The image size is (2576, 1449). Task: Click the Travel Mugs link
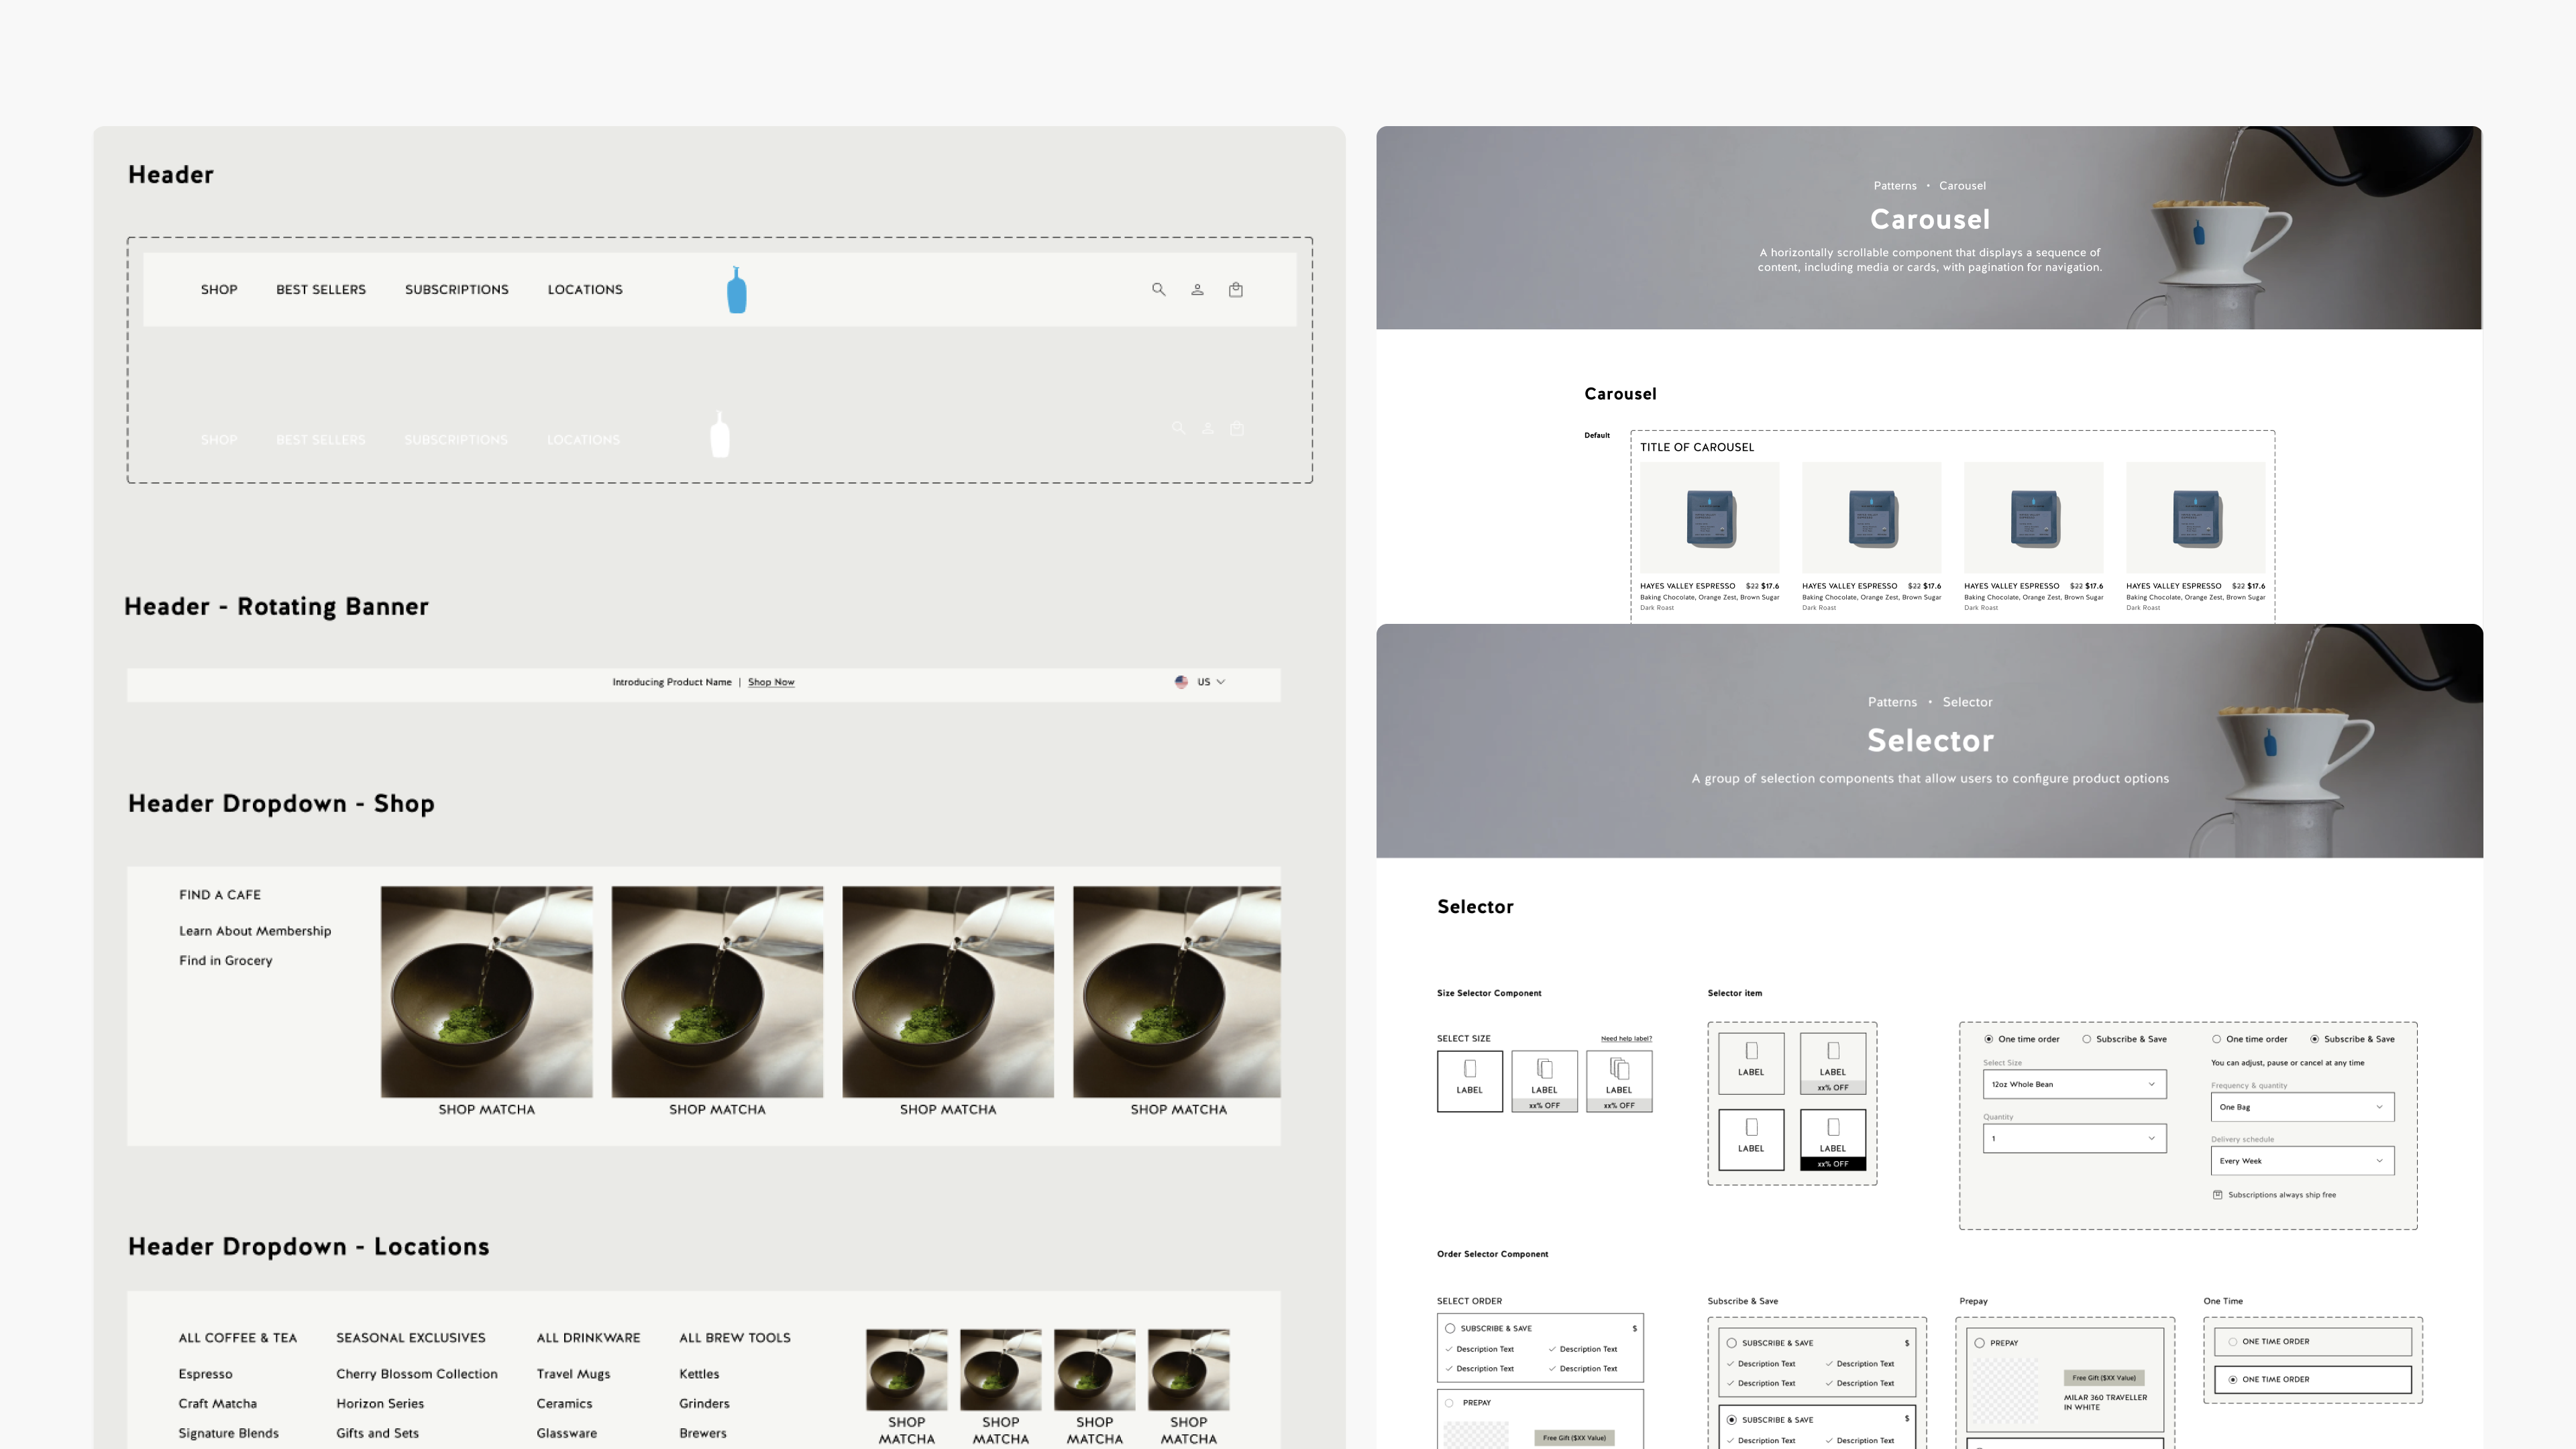click(x=573, y=1374)
